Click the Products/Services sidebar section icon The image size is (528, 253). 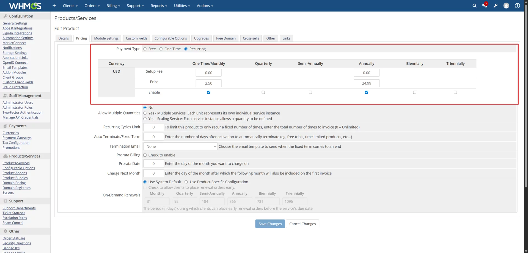click(x=6, y=156)
